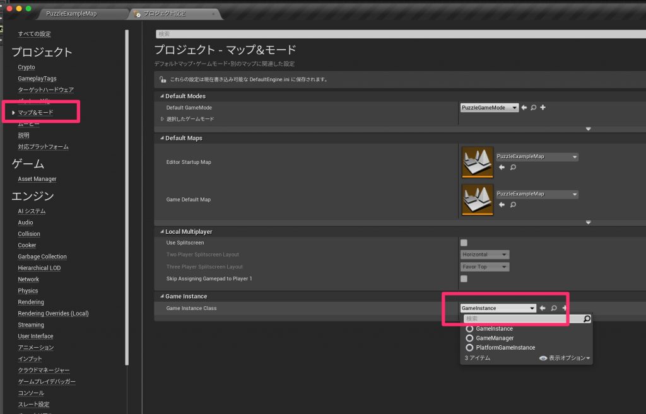The width and height of the screenshot is (646, 414).
Task: Open the Default GameMode dropdown
Action: tap(490, 108)
